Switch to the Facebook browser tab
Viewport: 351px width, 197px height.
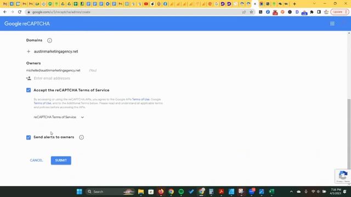(165, 4)
